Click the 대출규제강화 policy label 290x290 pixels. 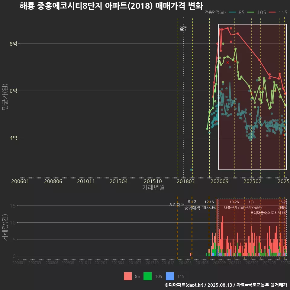234,208
